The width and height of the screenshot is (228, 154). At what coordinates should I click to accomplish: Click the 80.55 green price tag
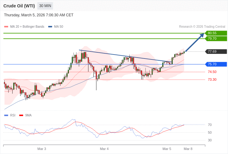[x=216, y=33]
